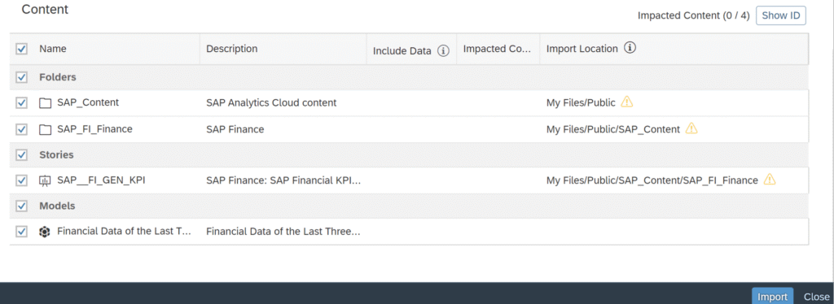Click the Include Data info icon
This screenshot has width=834, height=304.
point(443,51)
